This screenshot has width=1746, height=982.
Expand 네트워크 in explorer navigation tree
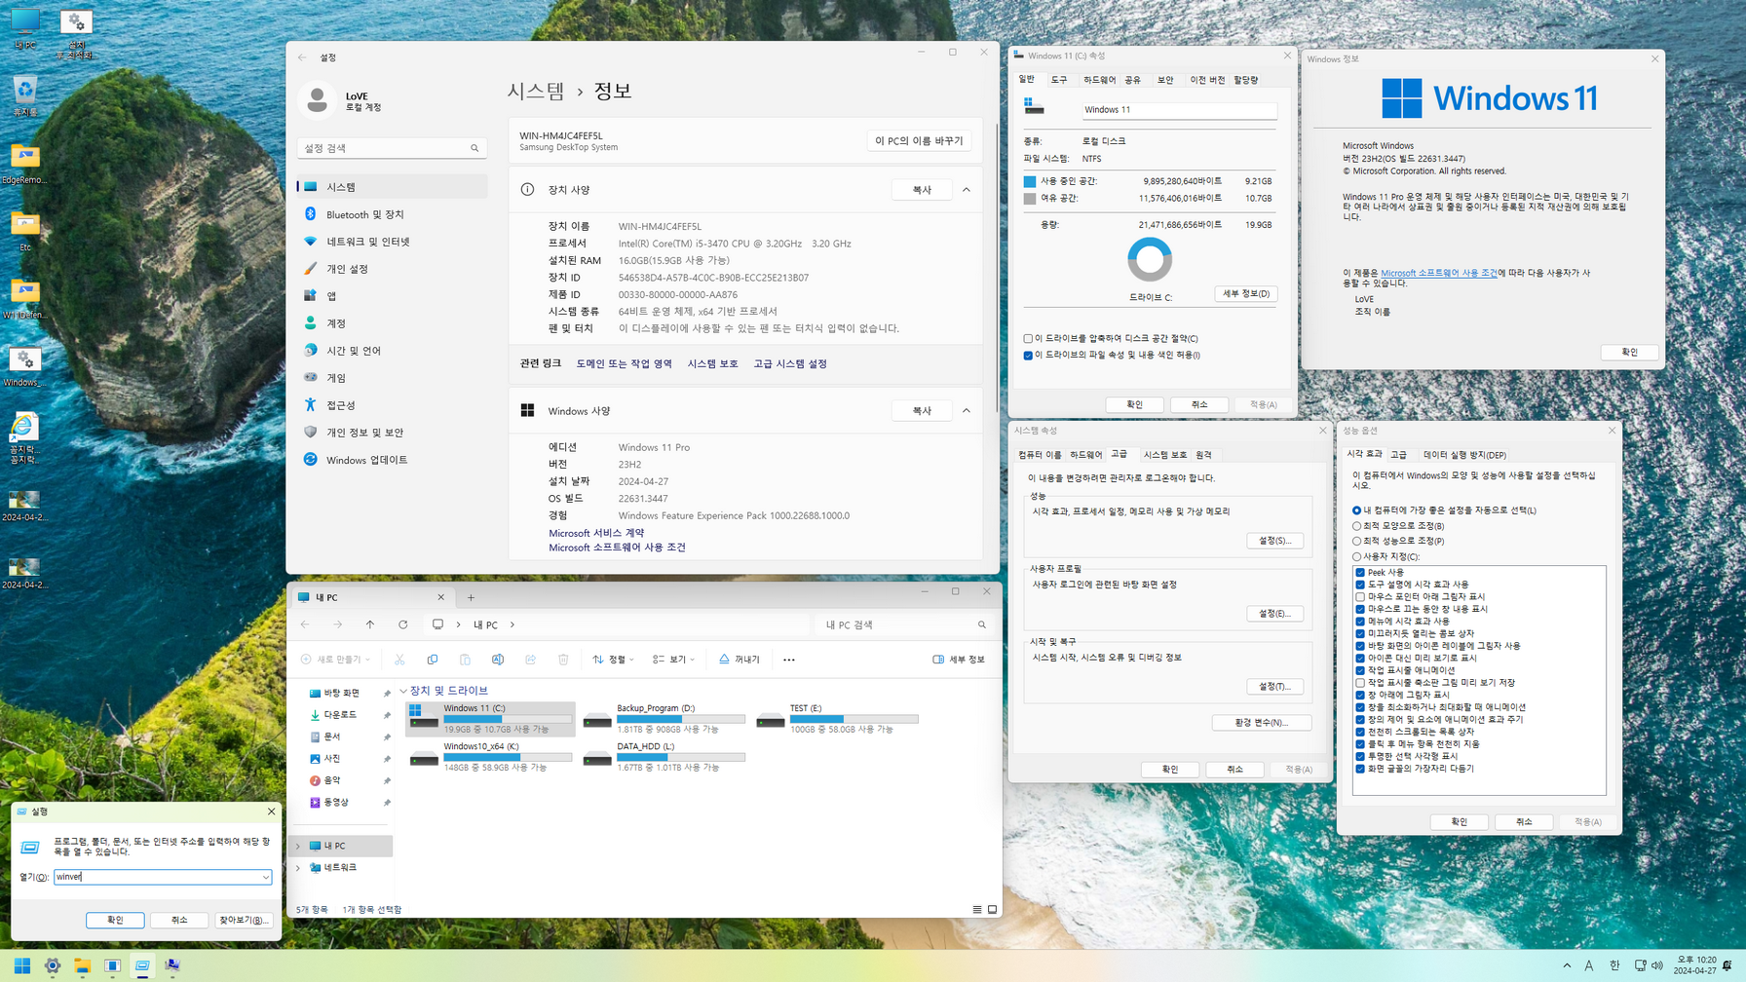[299, 867]
